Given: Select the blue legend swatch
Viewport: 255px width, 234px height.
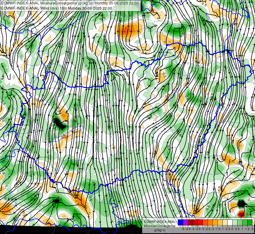Looking at the screenshot, I should tap(181, 223).
